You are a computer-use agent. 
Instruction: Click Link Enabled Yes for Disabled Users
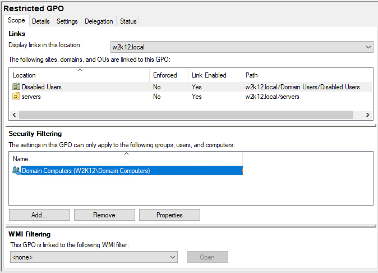[197, 87]
